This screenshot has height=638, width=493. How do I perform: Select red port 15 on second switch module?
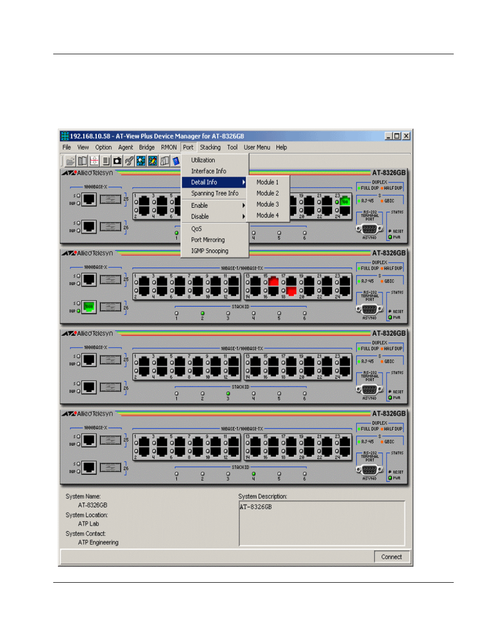pos(273,282)
